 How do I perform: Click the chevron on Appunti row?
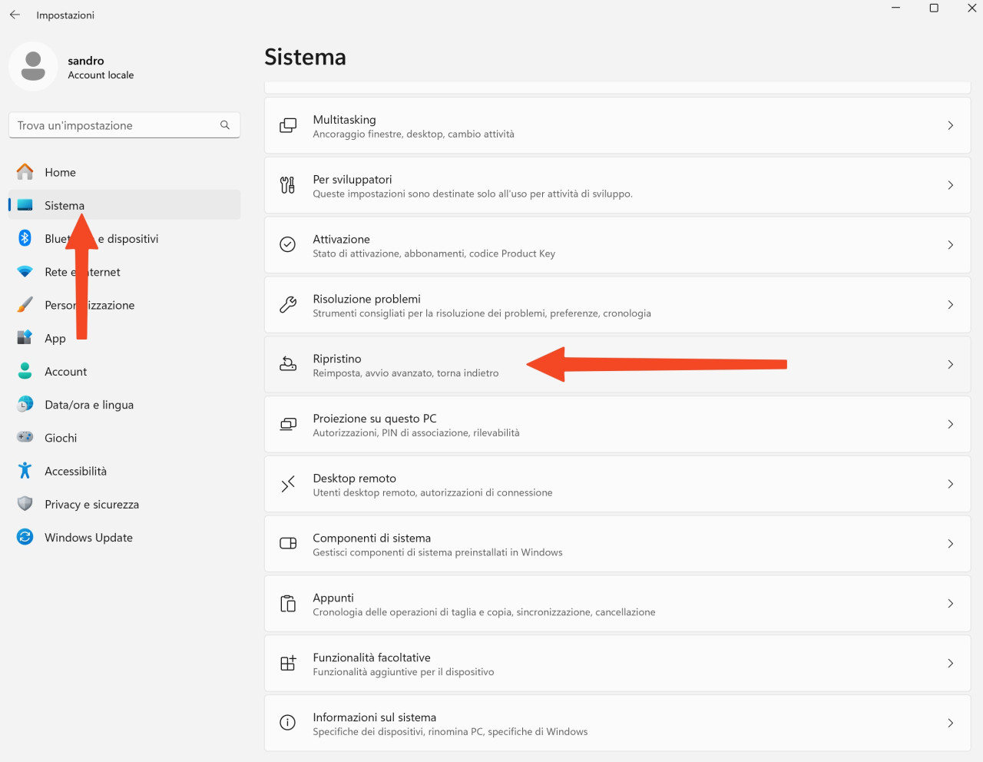coord(951,604)
